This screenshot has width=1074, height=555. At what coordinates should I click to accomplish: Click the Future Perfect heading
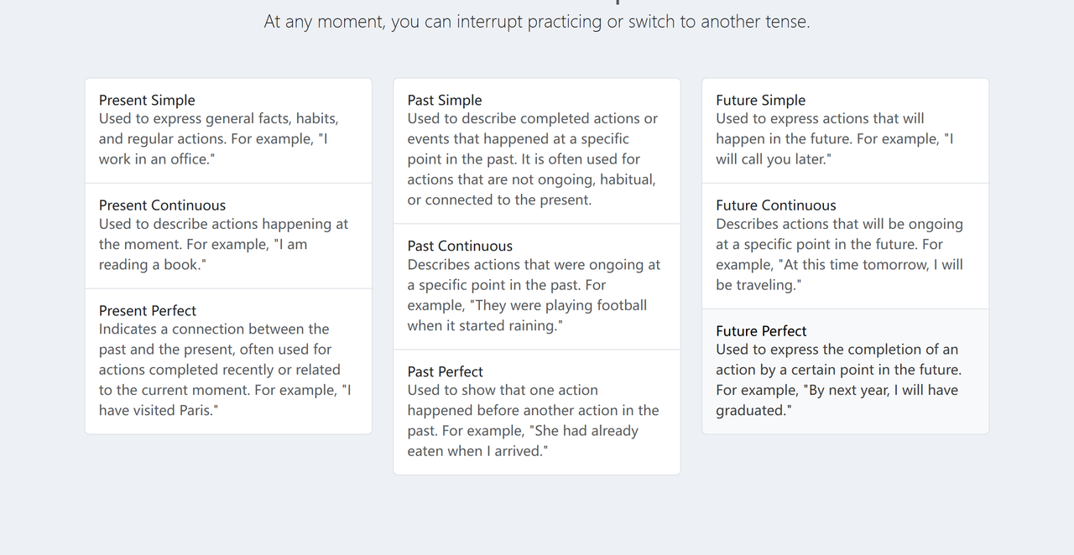point(761,331)
